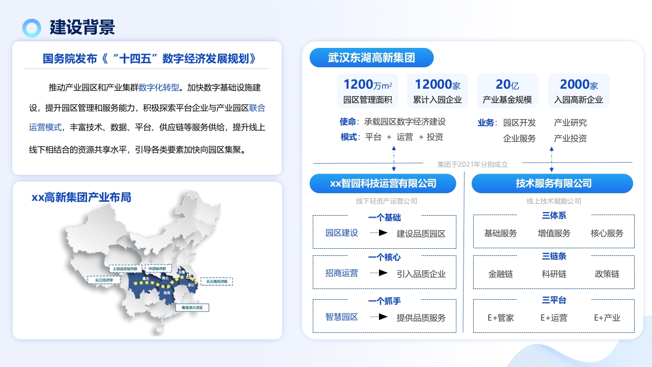Click the 金融链 item
Screen dimensions: 652x367
point(501,274)
